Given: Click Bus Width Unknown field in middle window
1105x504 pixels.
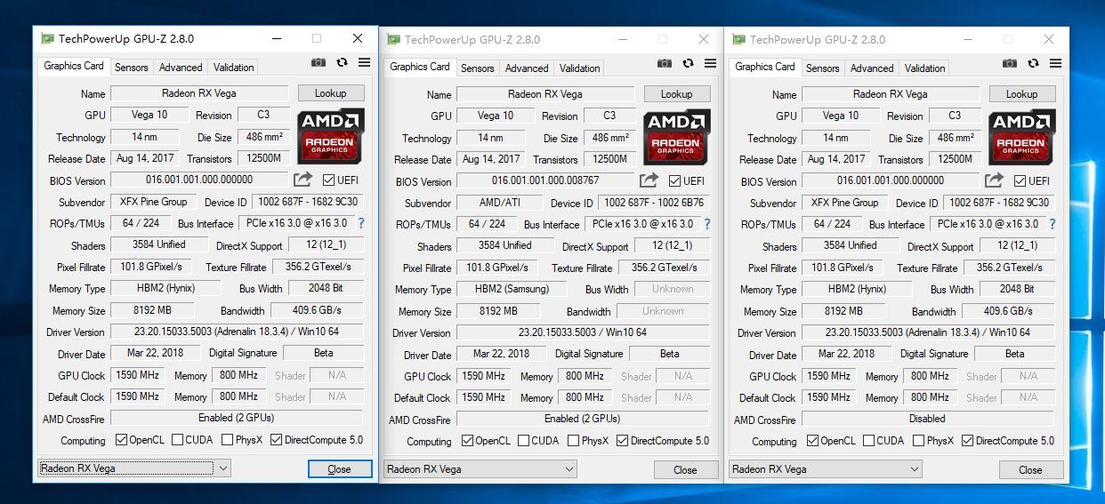Looking at the screenshot, I should 673,289.
